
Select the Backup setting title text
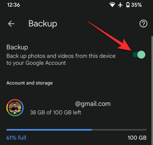tap(17, 47)
